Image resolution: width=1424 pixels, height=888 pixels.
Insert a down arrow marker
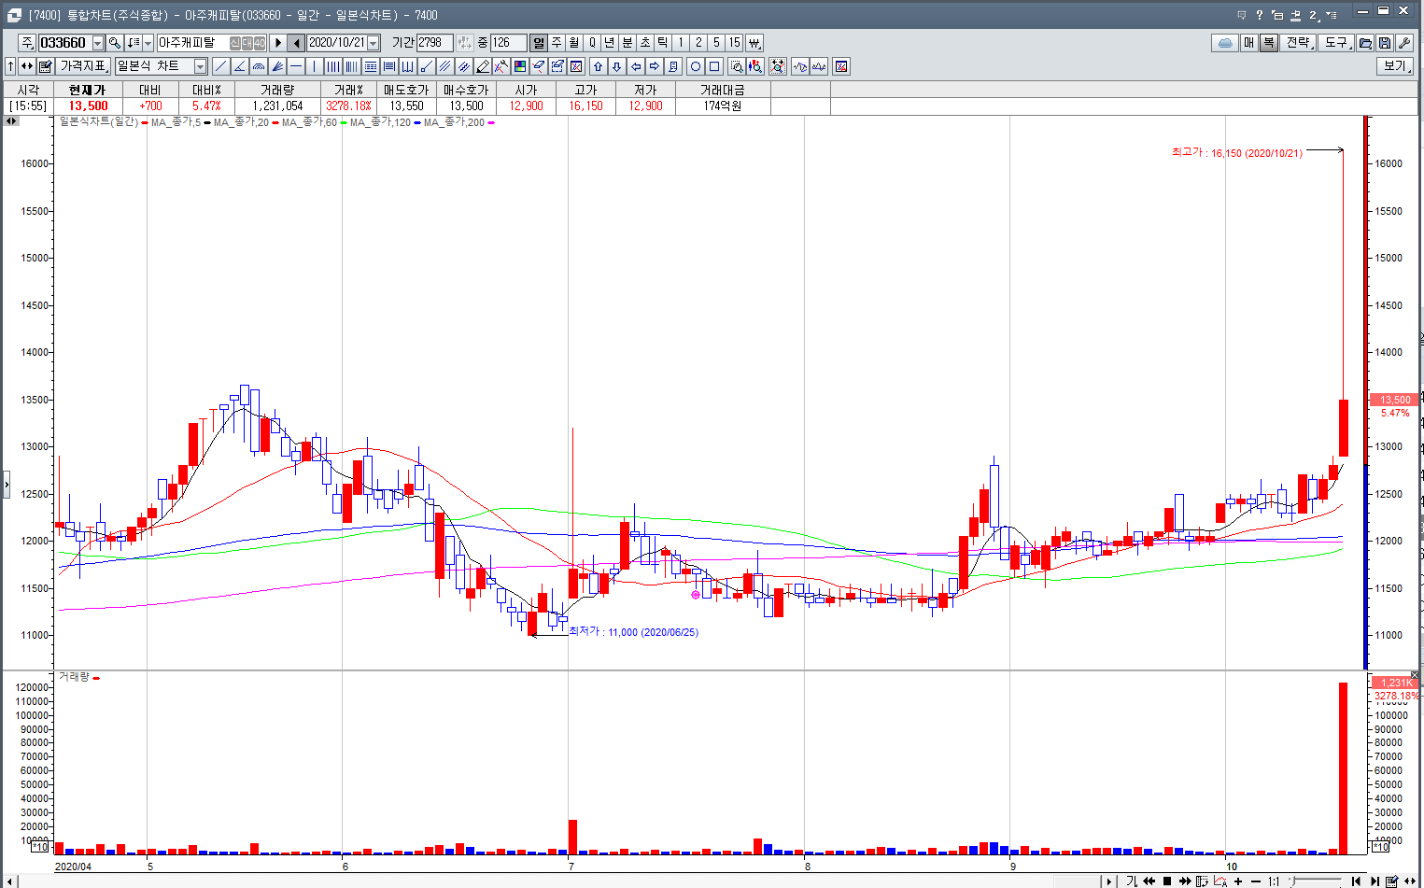click(x=617, y=66)
